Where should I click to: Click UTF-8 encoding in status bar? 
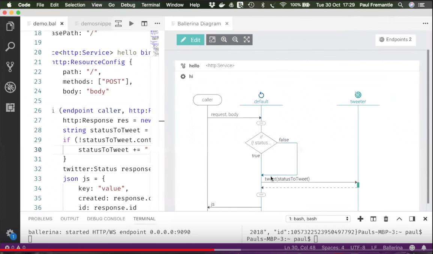[x=358, y=247]
